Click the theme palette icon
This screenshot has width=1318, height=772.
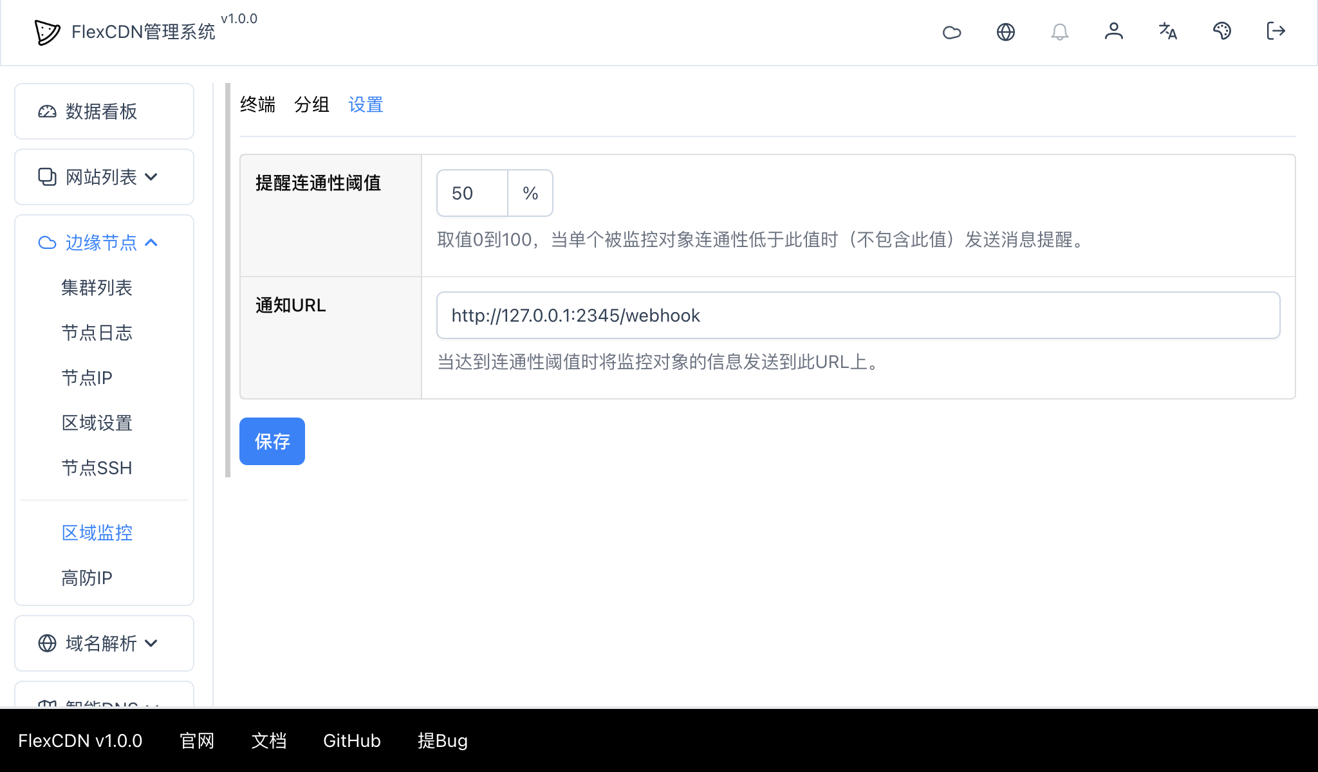pos(1222,32)
